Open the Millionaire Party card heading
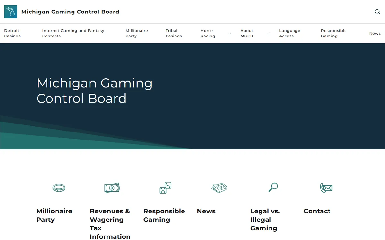 (x=54, y=215)
